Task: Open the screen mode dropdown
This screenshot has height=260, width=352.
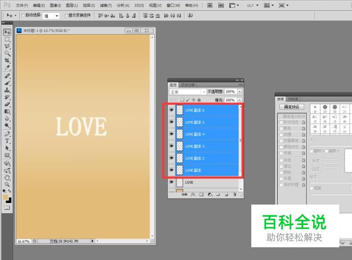Action: (283, 6)
